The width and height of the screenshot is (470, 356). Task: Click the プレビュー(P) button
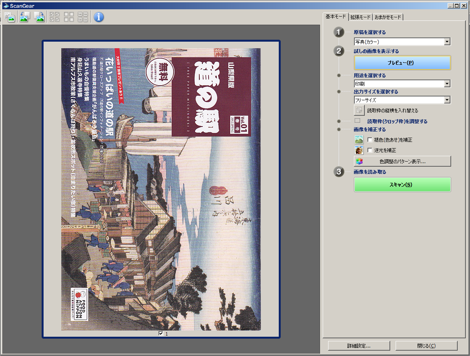(x=402, y=63)
